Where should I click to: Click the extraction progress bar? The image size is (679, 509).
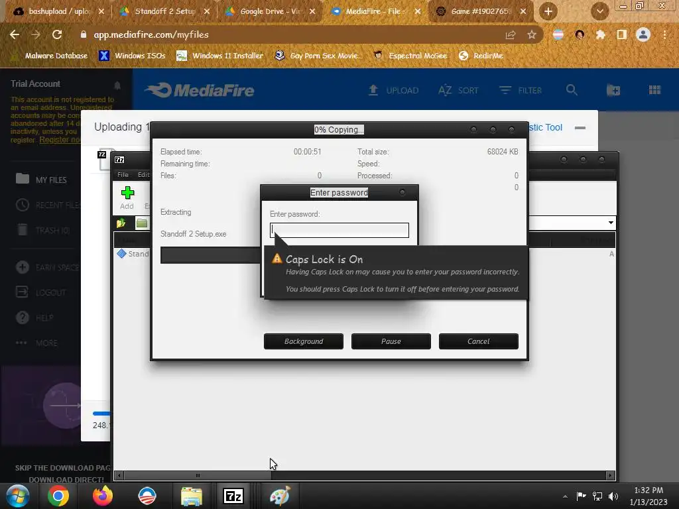click(210, 255)
